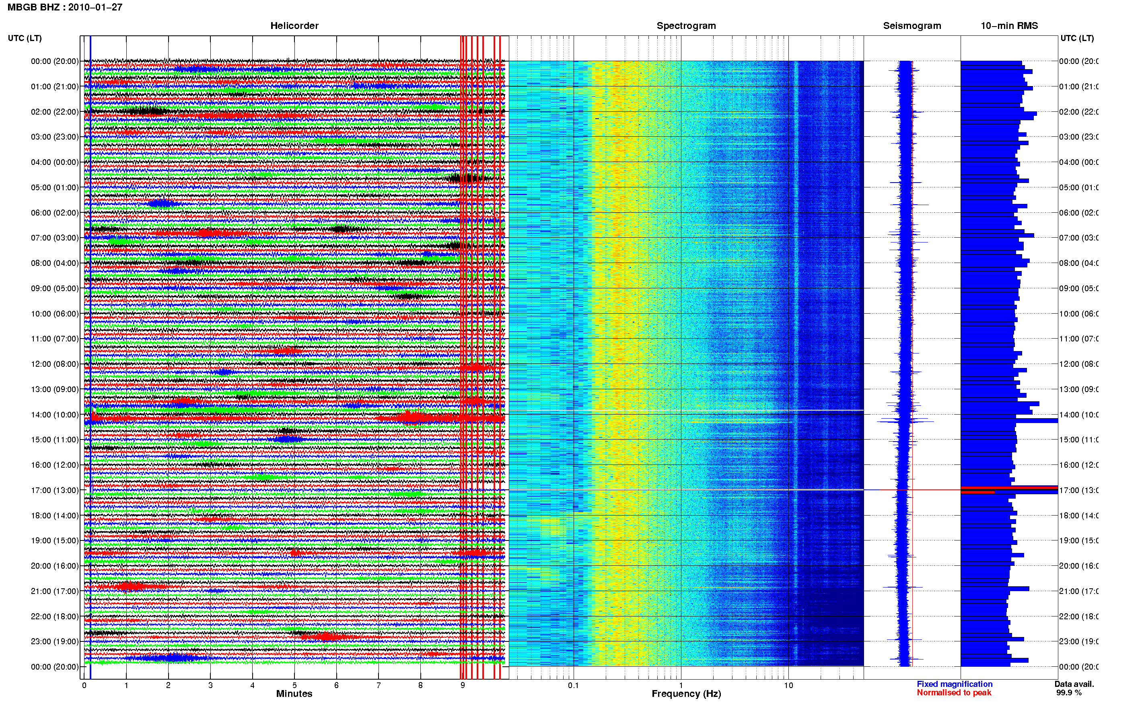The height and width of the screenshot is (715, 1144).
Task: Click the 99.9 % data availability value
Action: click(1069, 692)
